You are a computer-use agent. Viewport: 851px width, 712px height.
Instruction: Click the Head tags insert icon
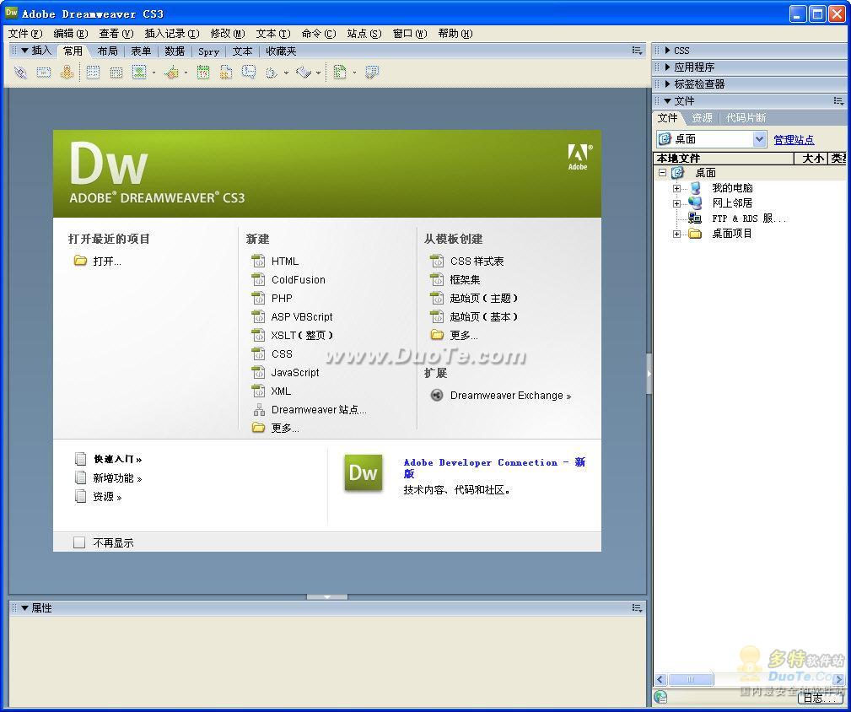coord(272,73)
